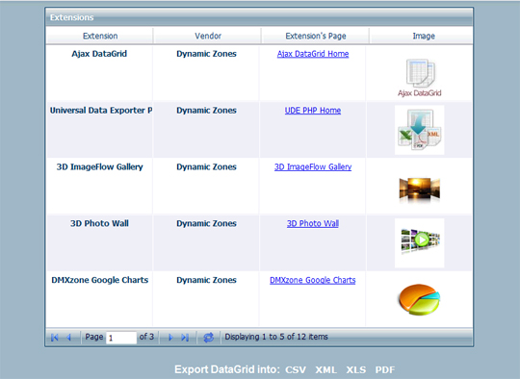Visit the 3D Photo Wall link

313,223
